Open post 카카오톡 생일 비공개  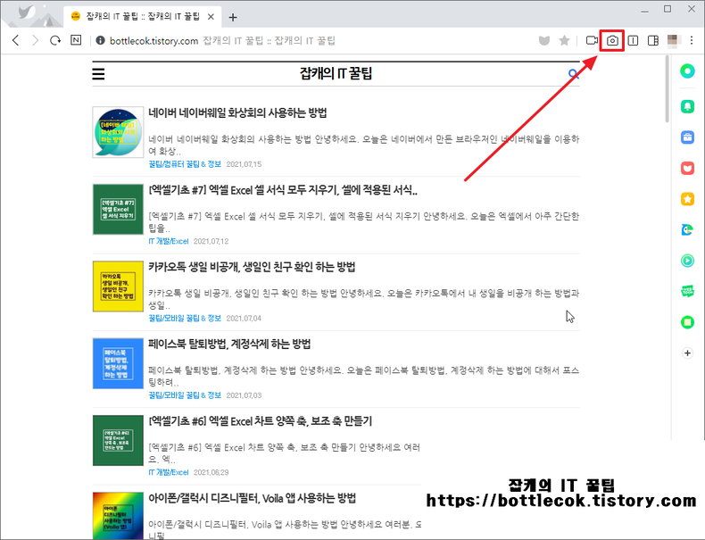pyautogui.click(x=252, y=267)
